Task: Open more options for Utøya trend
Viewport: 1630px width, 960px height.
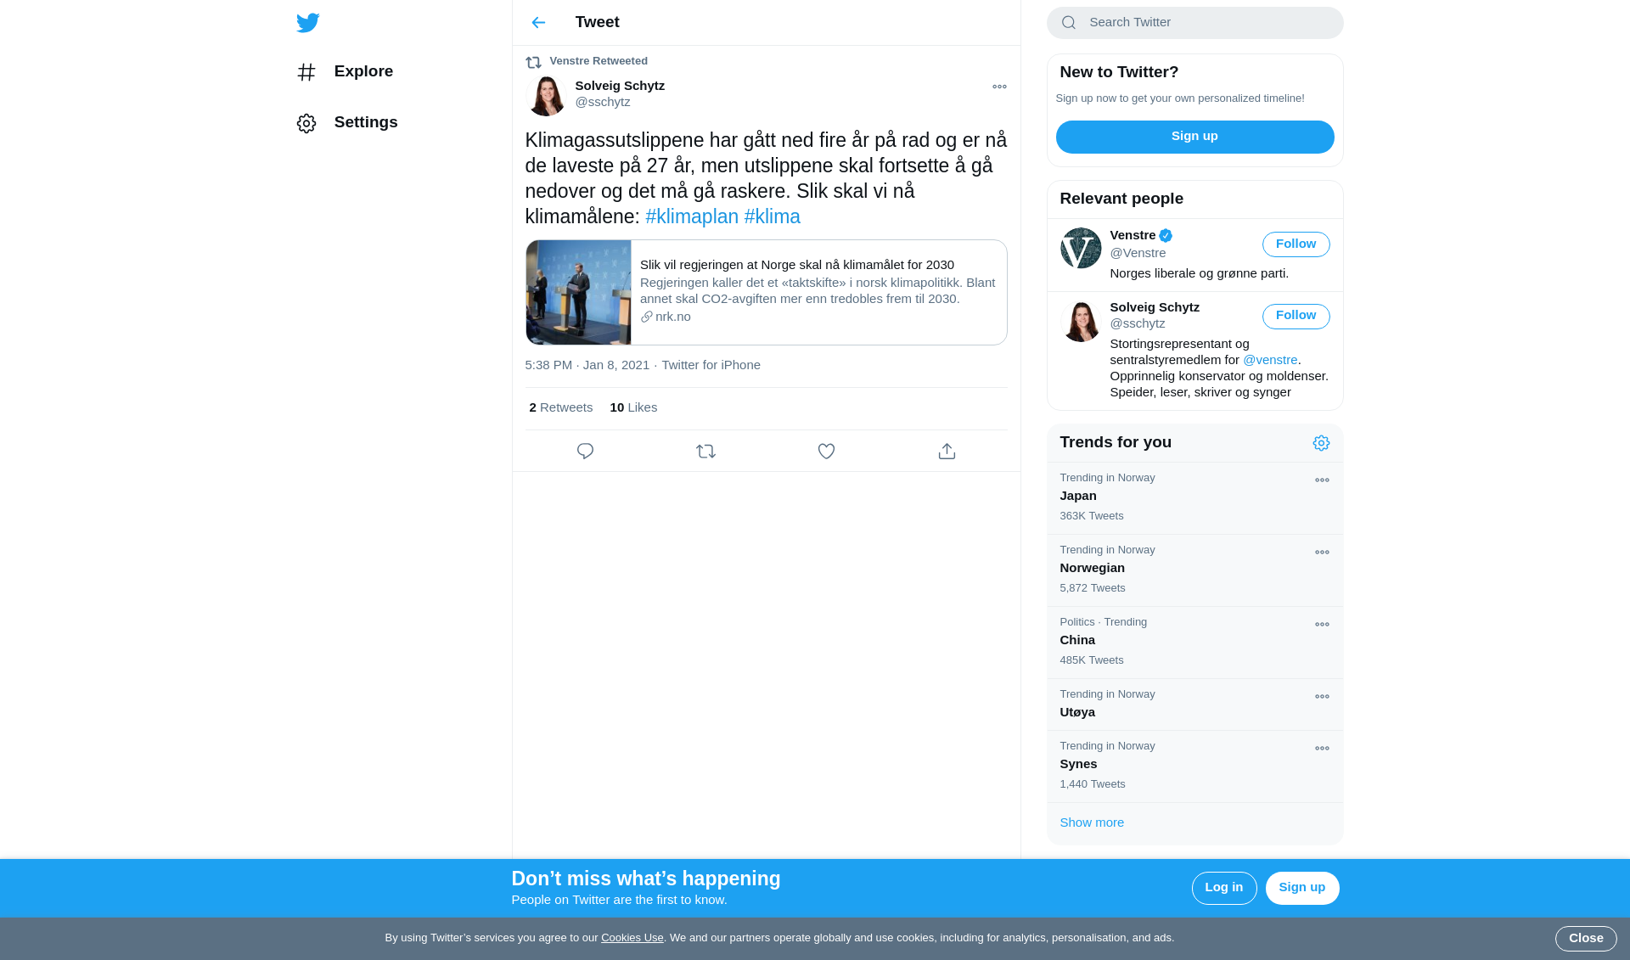Action: click(x=1322, y=697)
